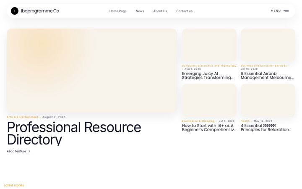Open 9 Essential Airbnb Management Melbourne article
Screen dimensions: 302x189
click(267, 76)
